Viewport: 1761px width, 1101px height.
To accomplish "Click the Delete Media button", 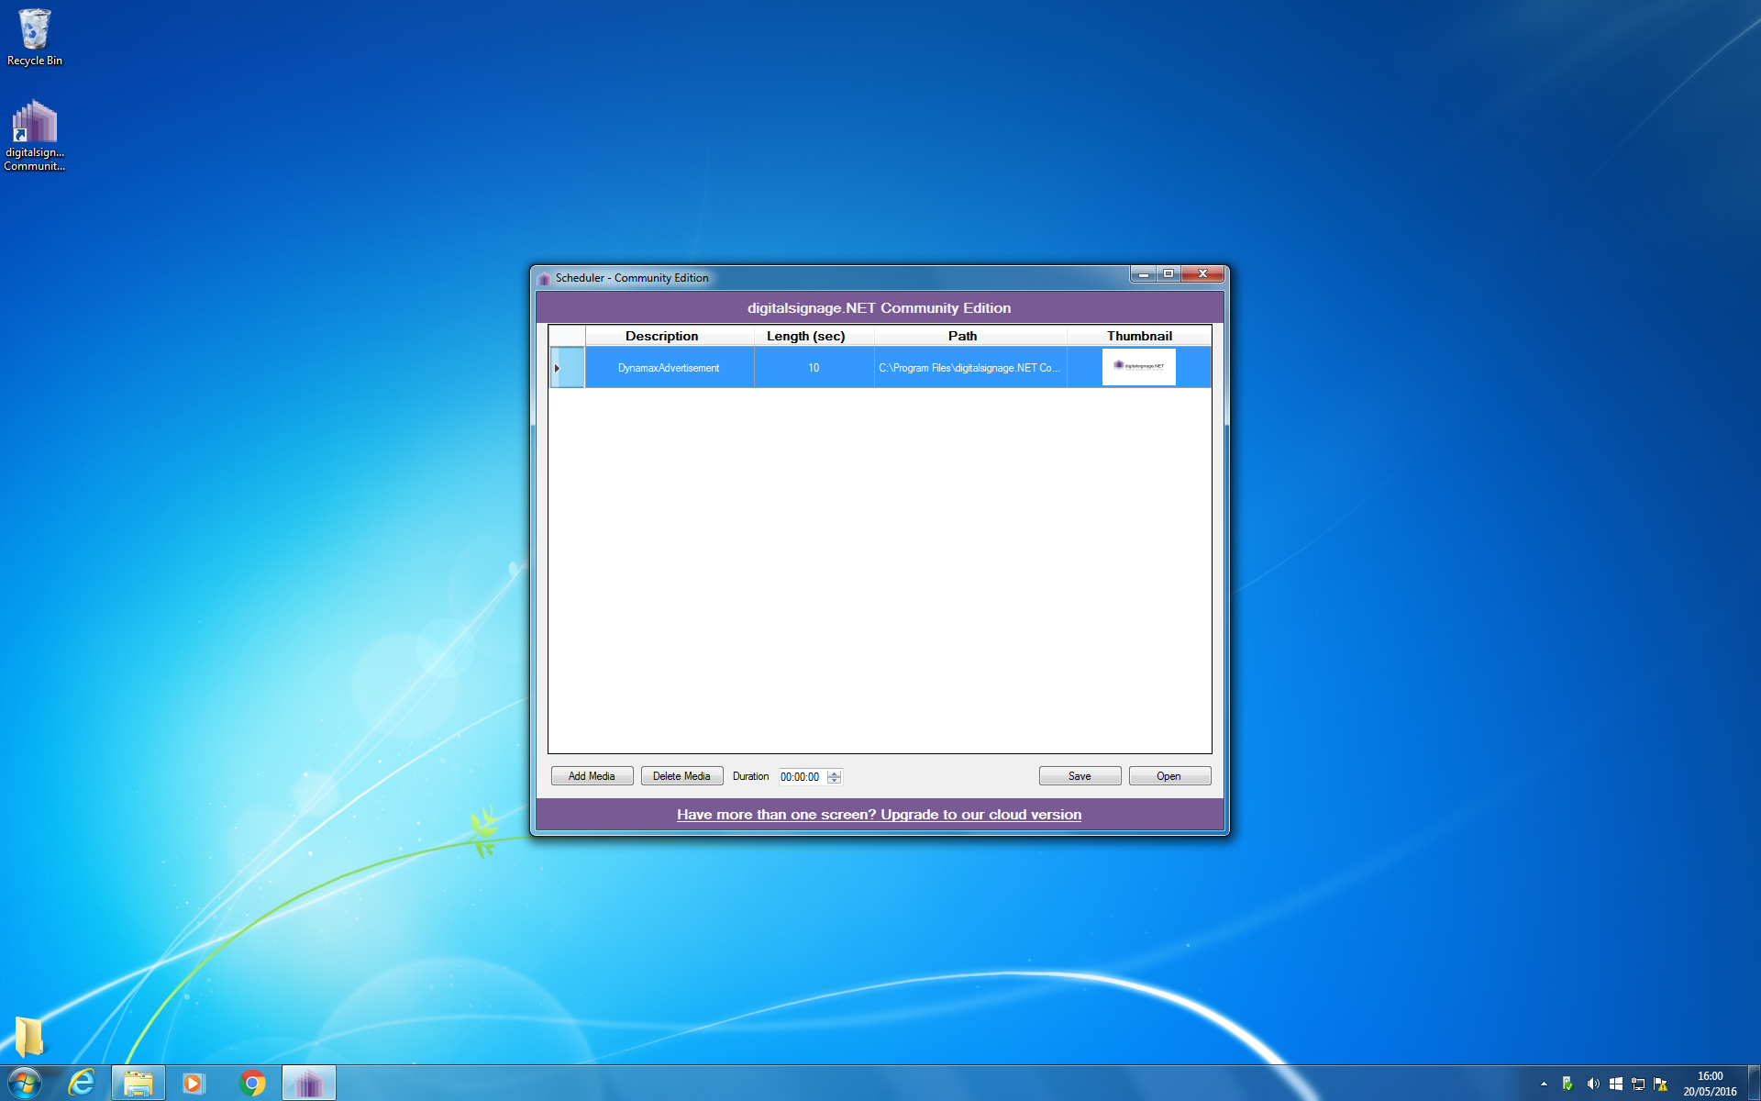I will point(681,776).
